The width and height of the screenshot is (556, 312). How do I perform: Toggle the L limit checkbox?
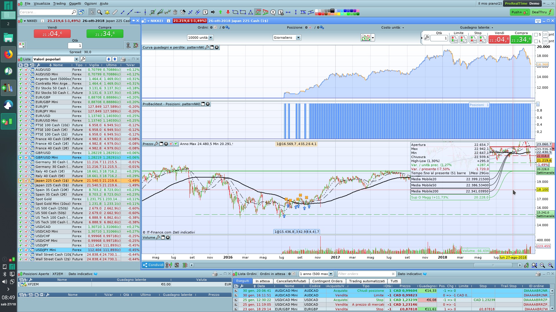[536, 41]
